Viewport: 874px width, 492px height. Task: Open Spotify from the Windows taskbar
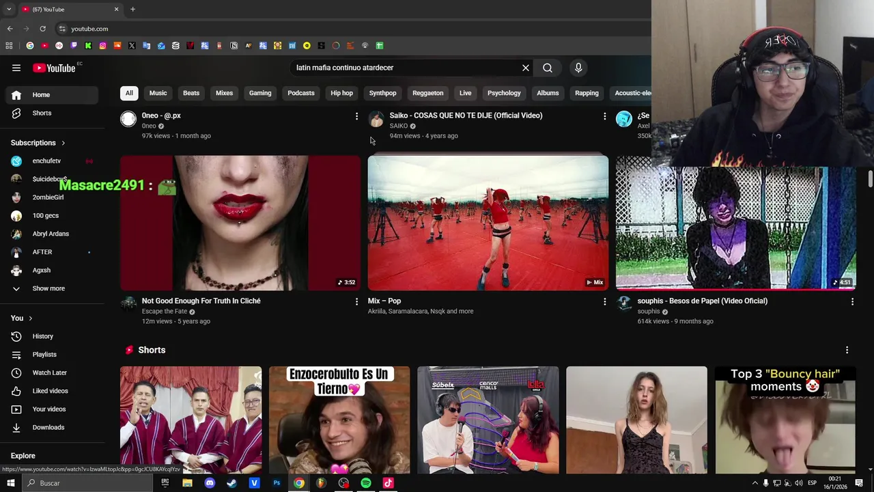[366, 483]
